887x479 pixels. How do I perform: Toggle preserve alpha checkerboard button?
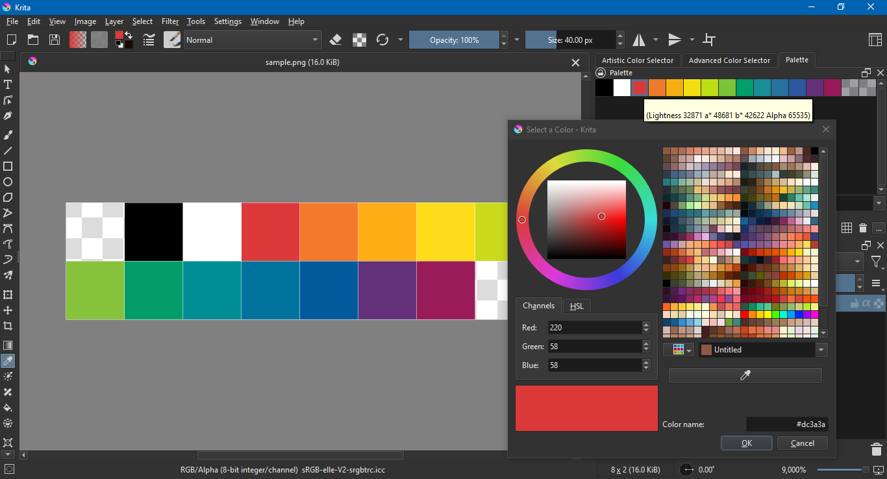pos(359,40)
